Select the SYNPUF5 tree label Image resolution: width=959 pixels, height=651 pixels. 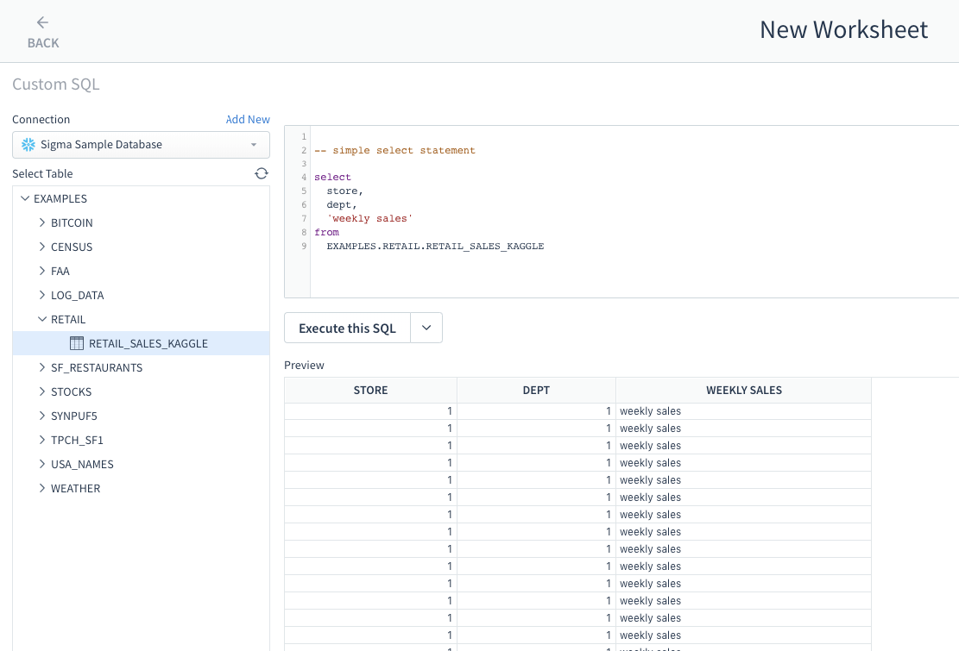[74, 416]
